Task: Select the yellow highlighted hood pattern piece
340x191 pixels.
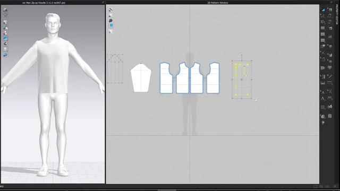Action: point(242,80)
